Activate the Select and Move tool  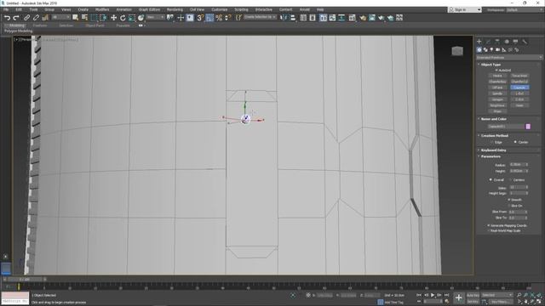(x=113, y=18)
